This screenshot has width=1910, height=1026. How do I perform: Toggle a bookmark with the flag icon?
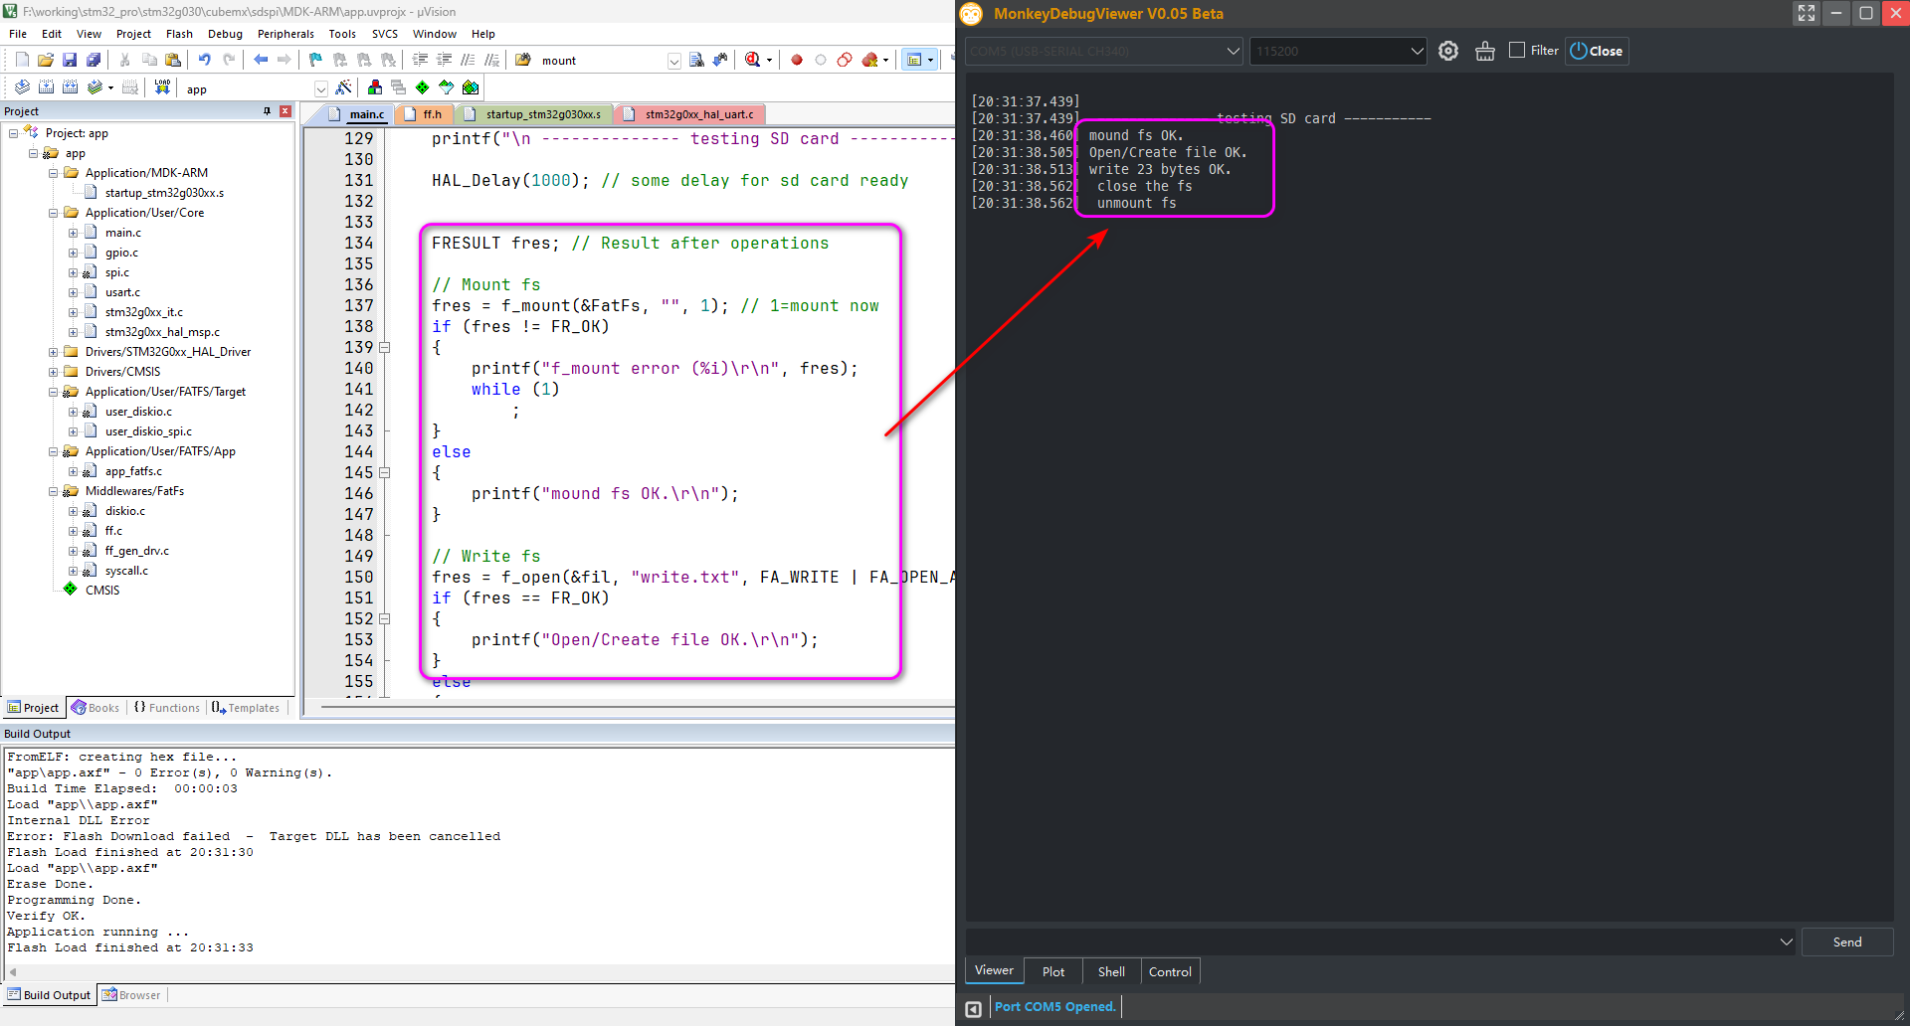[x=315, y=60]
